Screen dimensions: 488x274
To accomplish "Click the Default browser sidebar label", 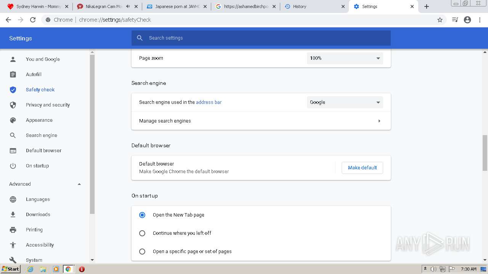I will click(43, 151).
